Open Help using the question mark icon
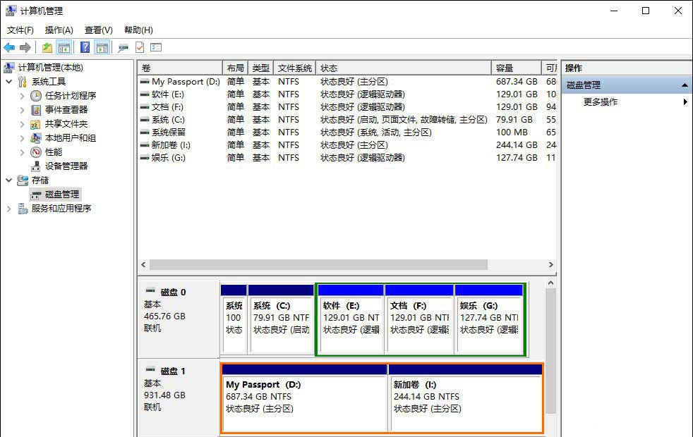693x437 pixels. pyautogui.click(x=87, y=47)
